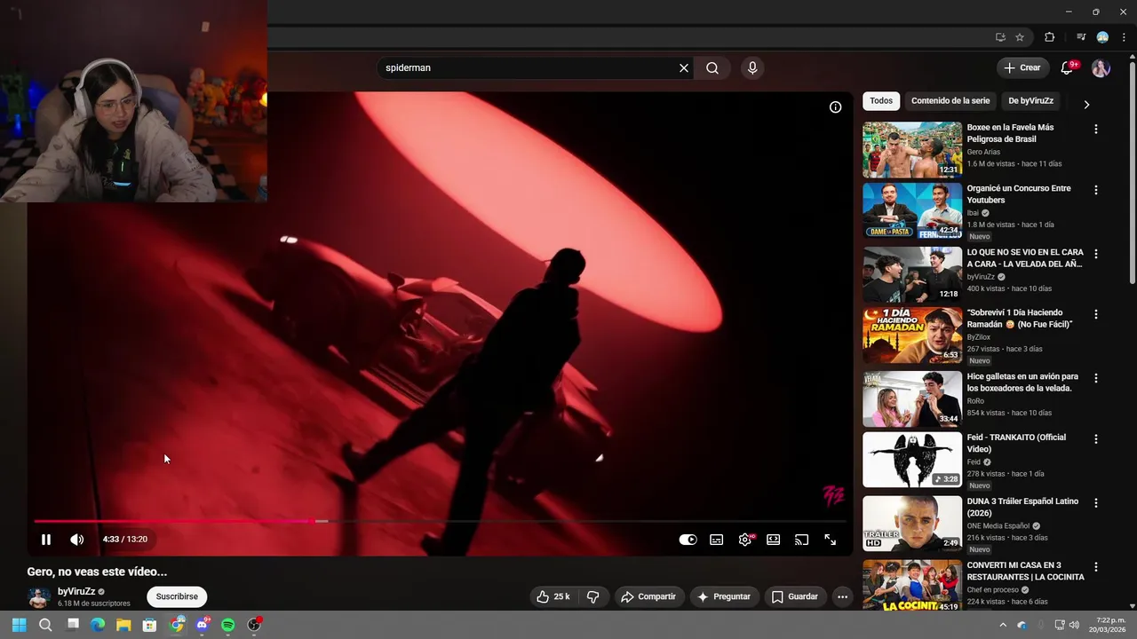
Task: Open the Boxee en la Favela thumbnail
Action: (x=912, y=150)
